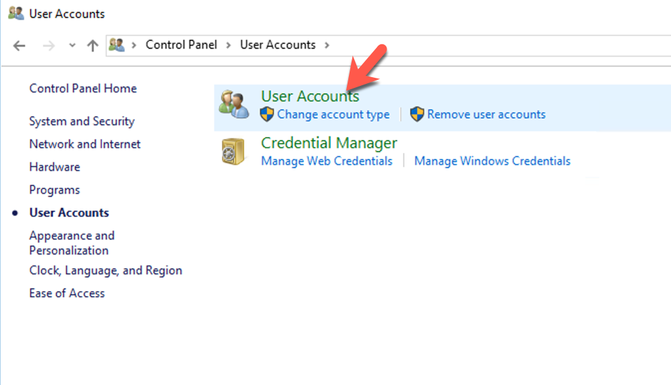The height and width of the screenshot is (385, 671).
Task: Click the window title bar users icon
Action: tap(16, 13)
